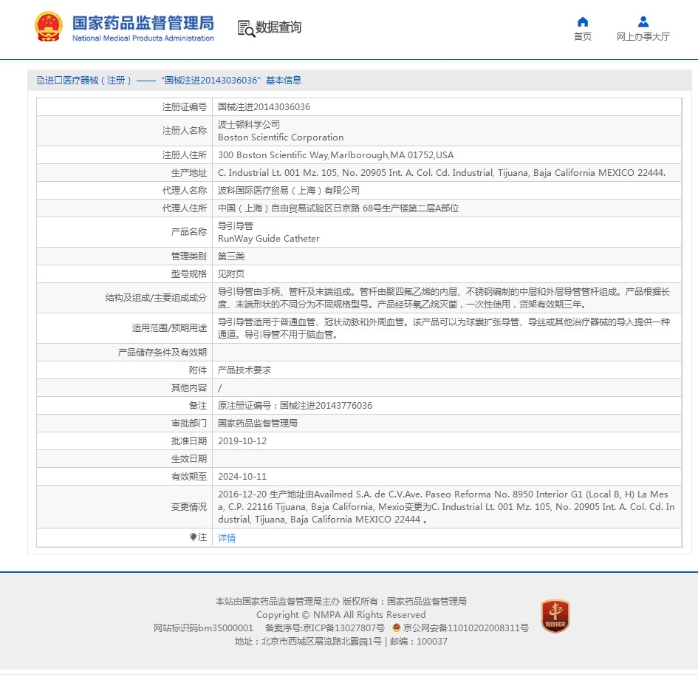
Task: Click the 国家药品监督管理局 site title
Action: click(143, 23)
